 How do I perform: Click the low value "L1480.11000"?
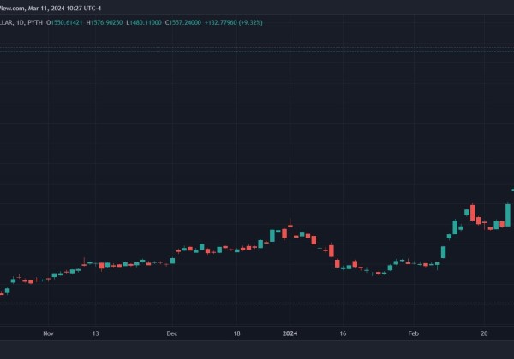pyautogui.click(x=144, y=22)
